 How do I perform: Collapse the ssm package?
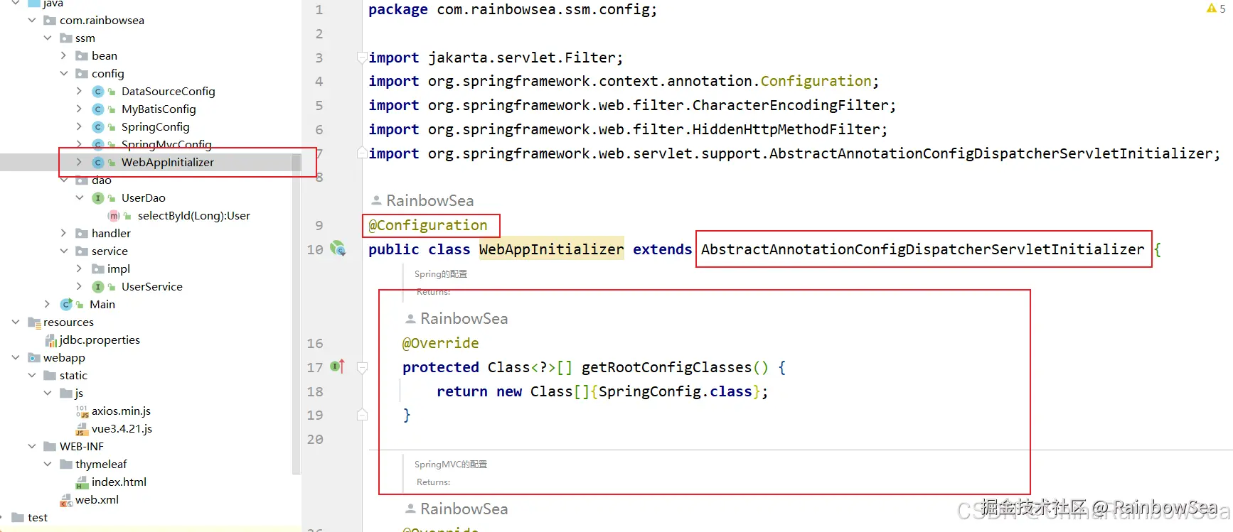[x=48, y=38]
